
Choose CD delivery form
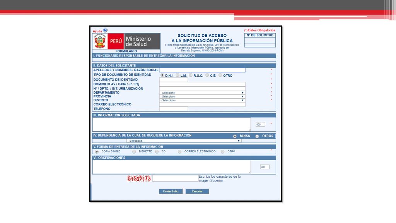pos(157,152)
